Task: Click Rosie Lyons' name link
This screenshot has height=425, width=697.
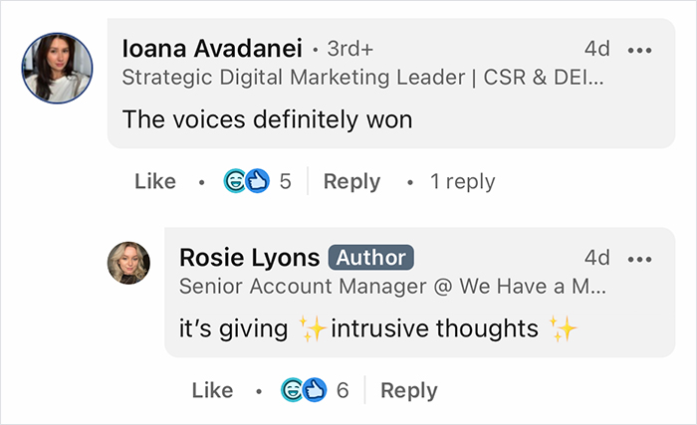Action: pos(249,257)
